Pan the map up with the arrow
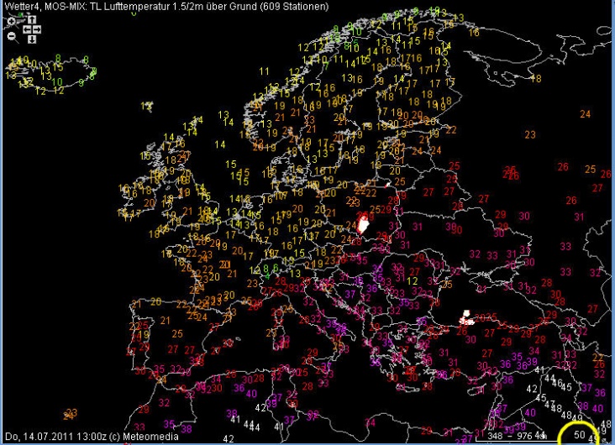 tap(32, 19)
